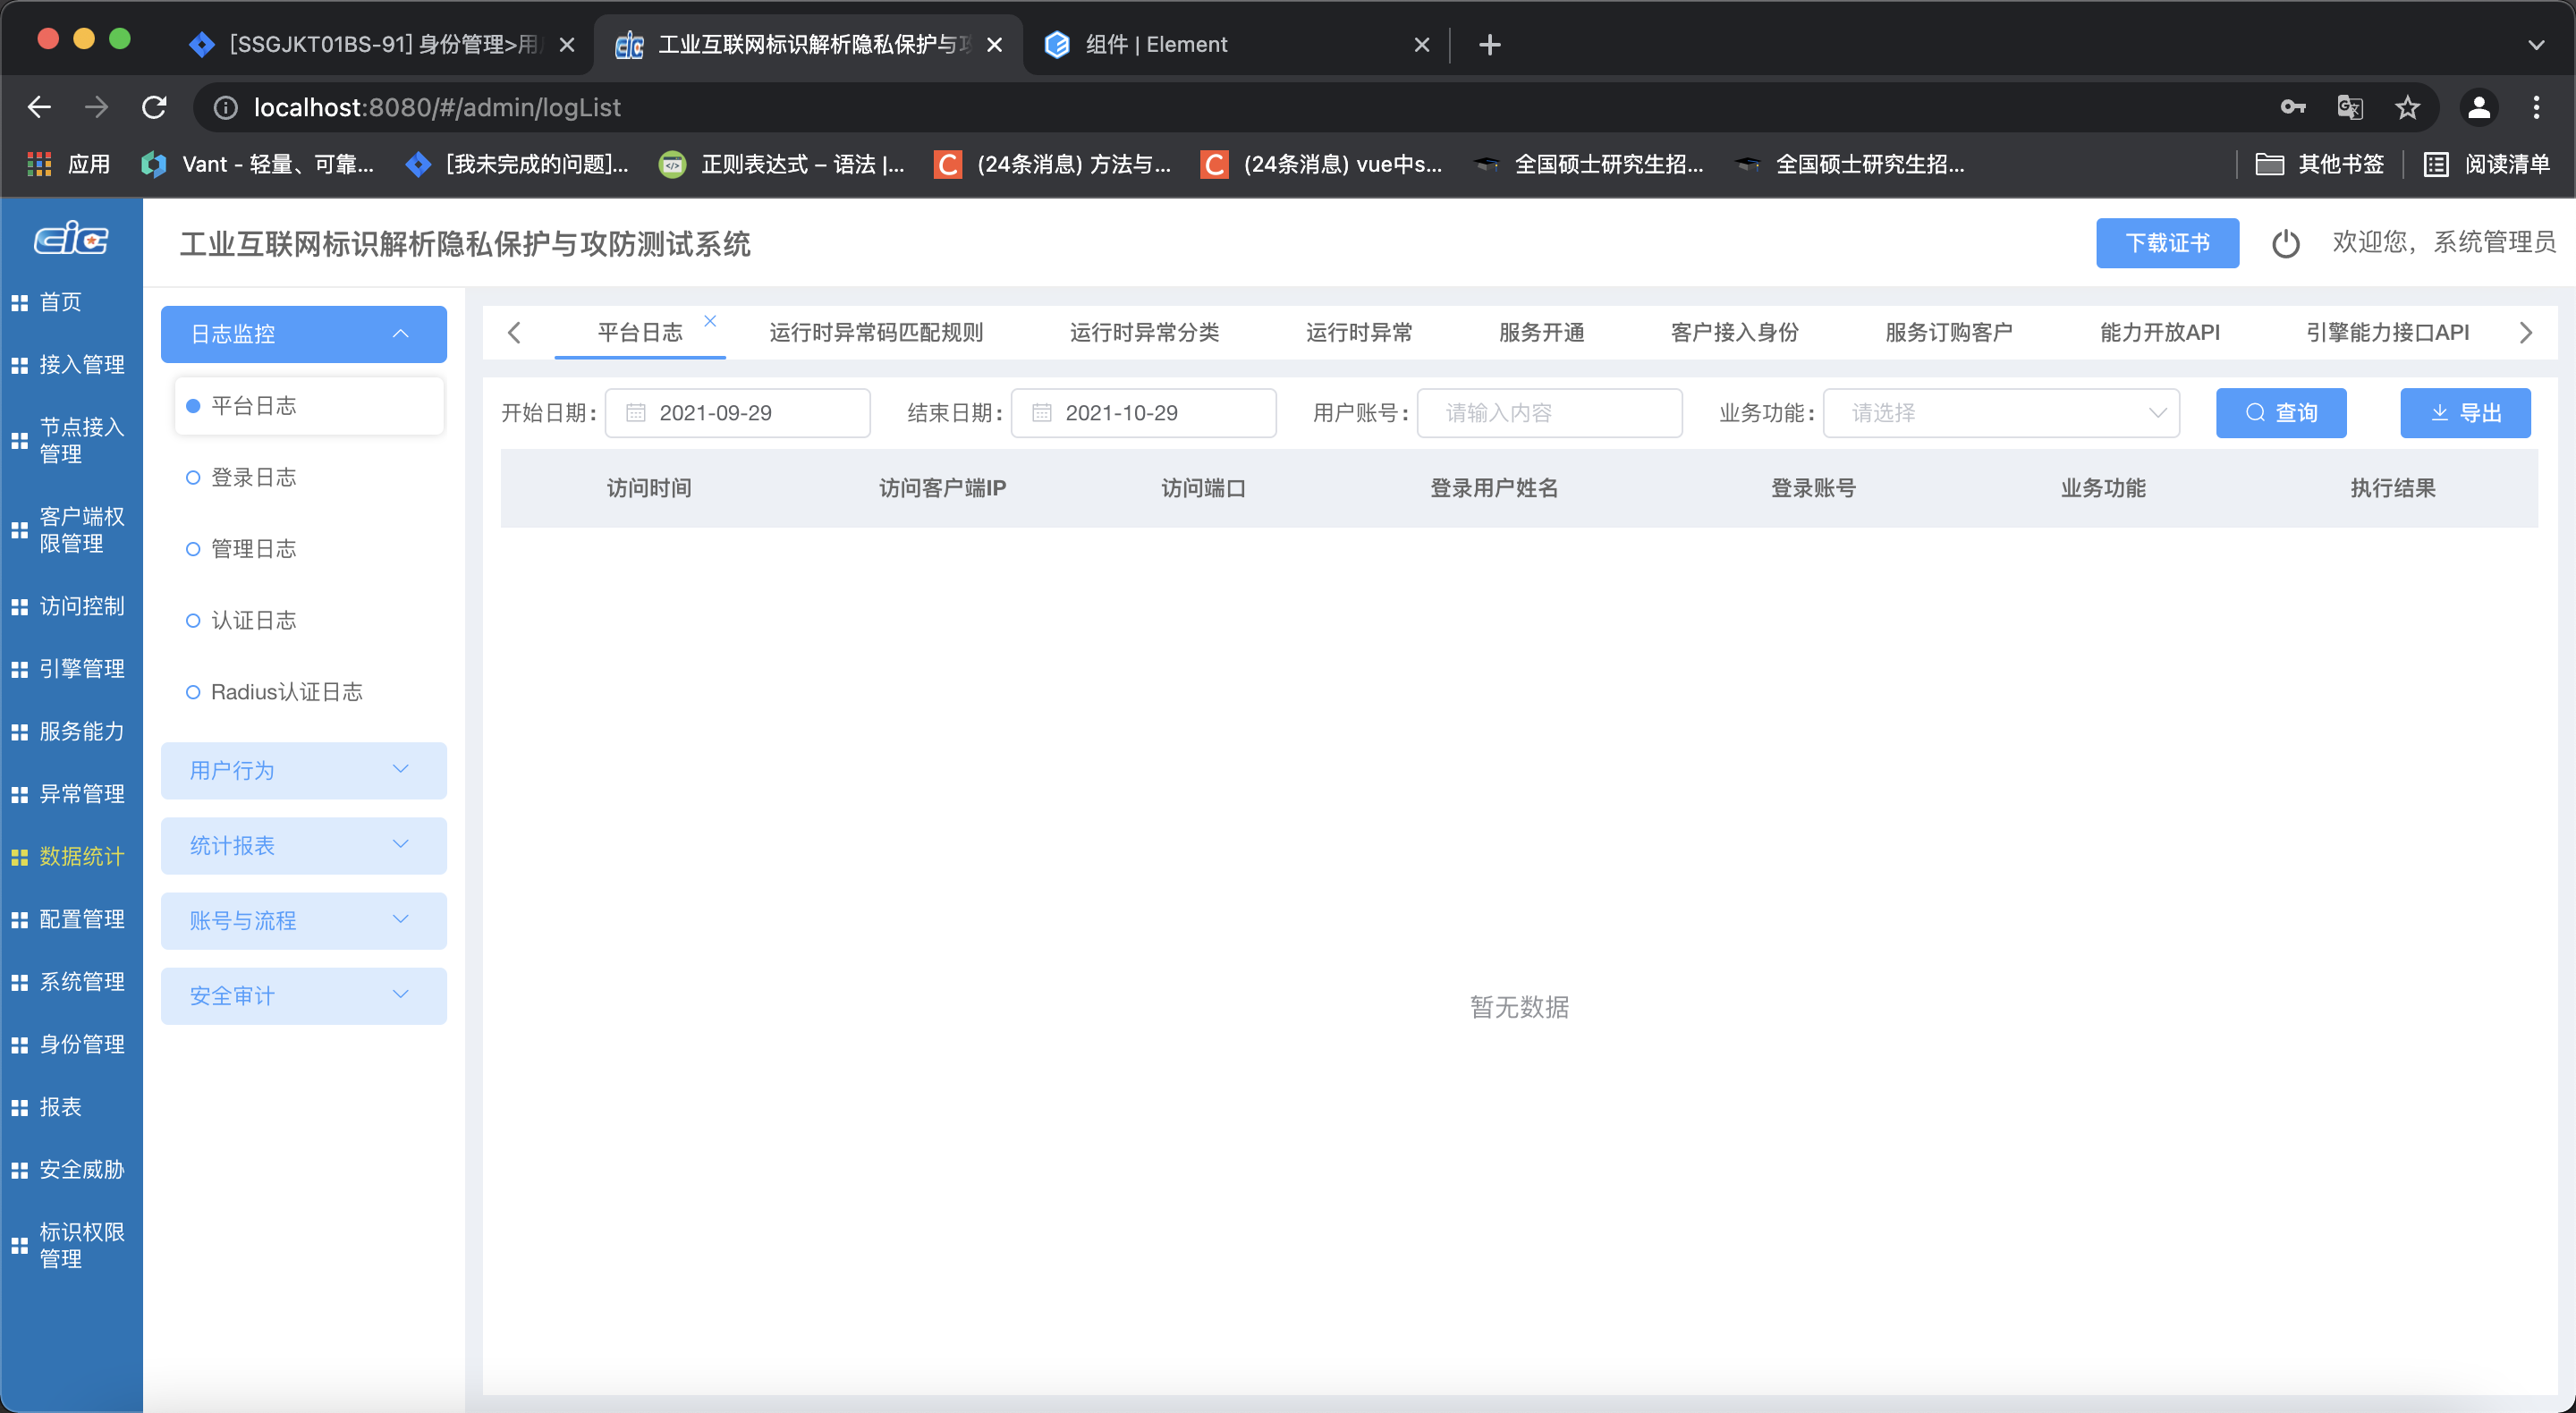Click calendar icon in 结束日期 field
The width and height of the screenshot is (2576, 1413).
(x=1042, y=413)
